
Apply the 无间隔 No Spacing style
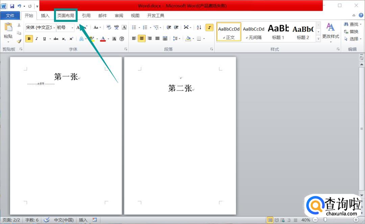[254, 32]
